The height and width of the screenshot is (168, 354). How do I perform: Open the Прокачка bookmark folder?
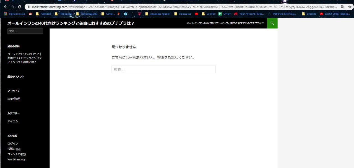pyautogui.click(x=183, y=14)
